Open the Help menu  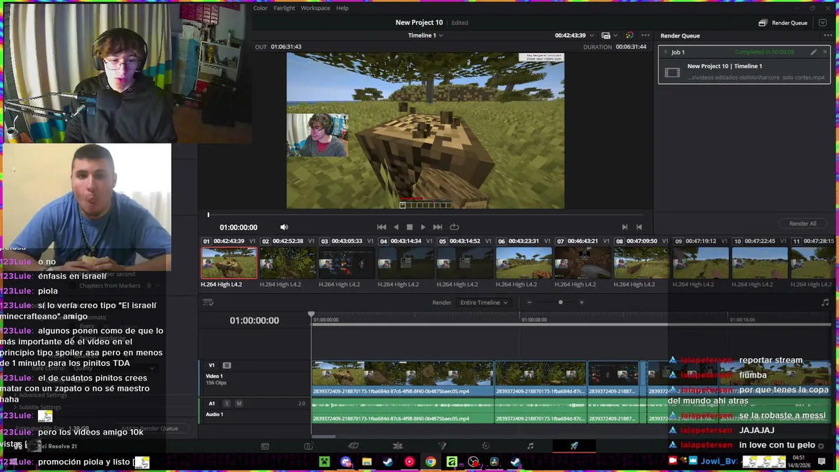pyautogui.click(x=342, y=8)
